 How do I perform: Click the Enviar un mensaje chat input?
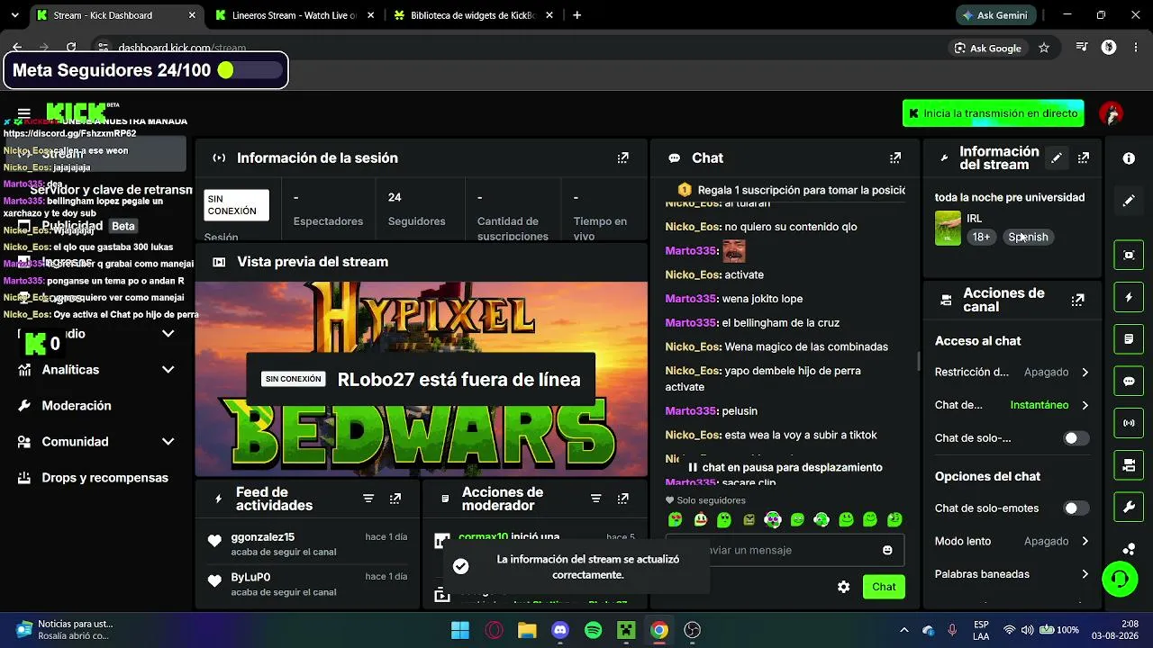point(785,550)
